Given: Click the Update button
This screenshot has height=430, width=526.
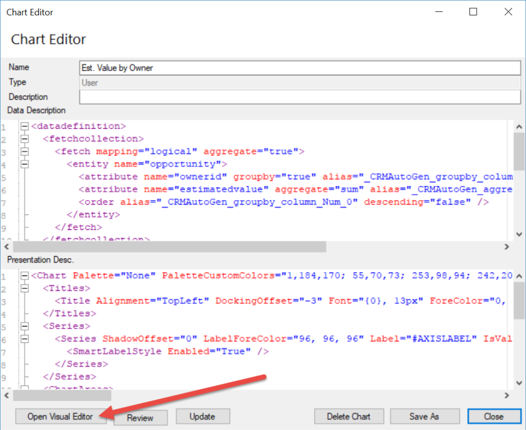Looking at the screenshot, I should (202, 416).
